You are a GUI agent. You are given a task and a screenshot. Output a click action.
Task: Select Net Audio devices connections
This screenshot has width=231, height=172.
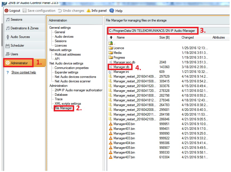tap(76, 77)
